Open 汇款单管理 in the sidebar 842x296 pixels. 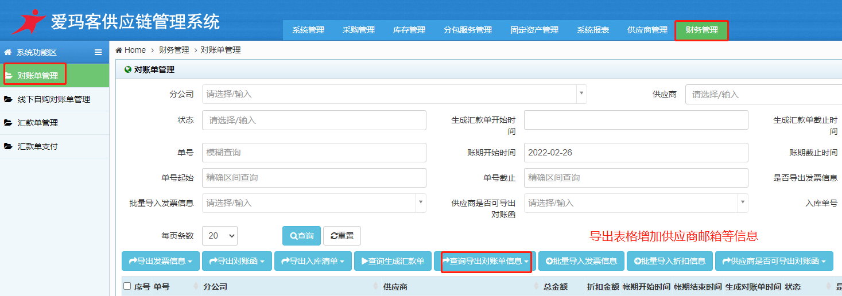coord(55,123)
